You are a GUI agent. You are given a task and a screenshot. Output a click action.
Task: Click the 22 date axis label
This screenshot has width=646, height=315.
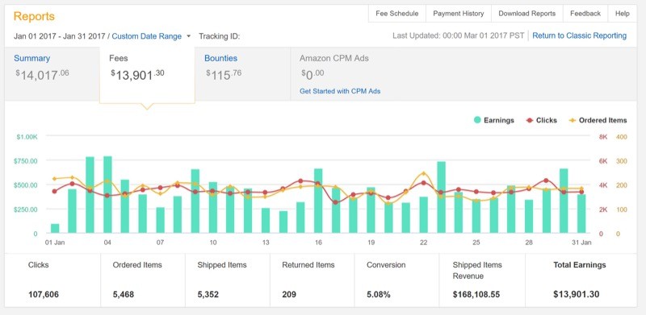[423, 242]
